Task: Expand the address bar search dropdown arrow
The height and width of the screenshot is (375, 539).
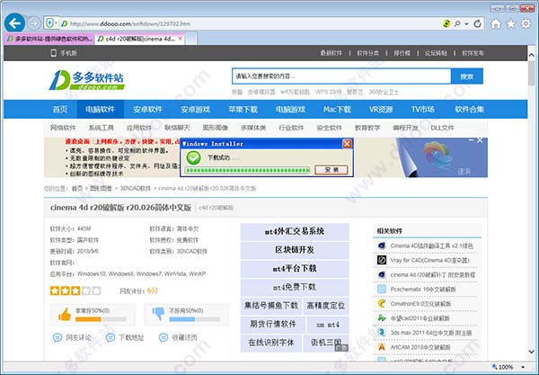Action: tap(466, 24)
